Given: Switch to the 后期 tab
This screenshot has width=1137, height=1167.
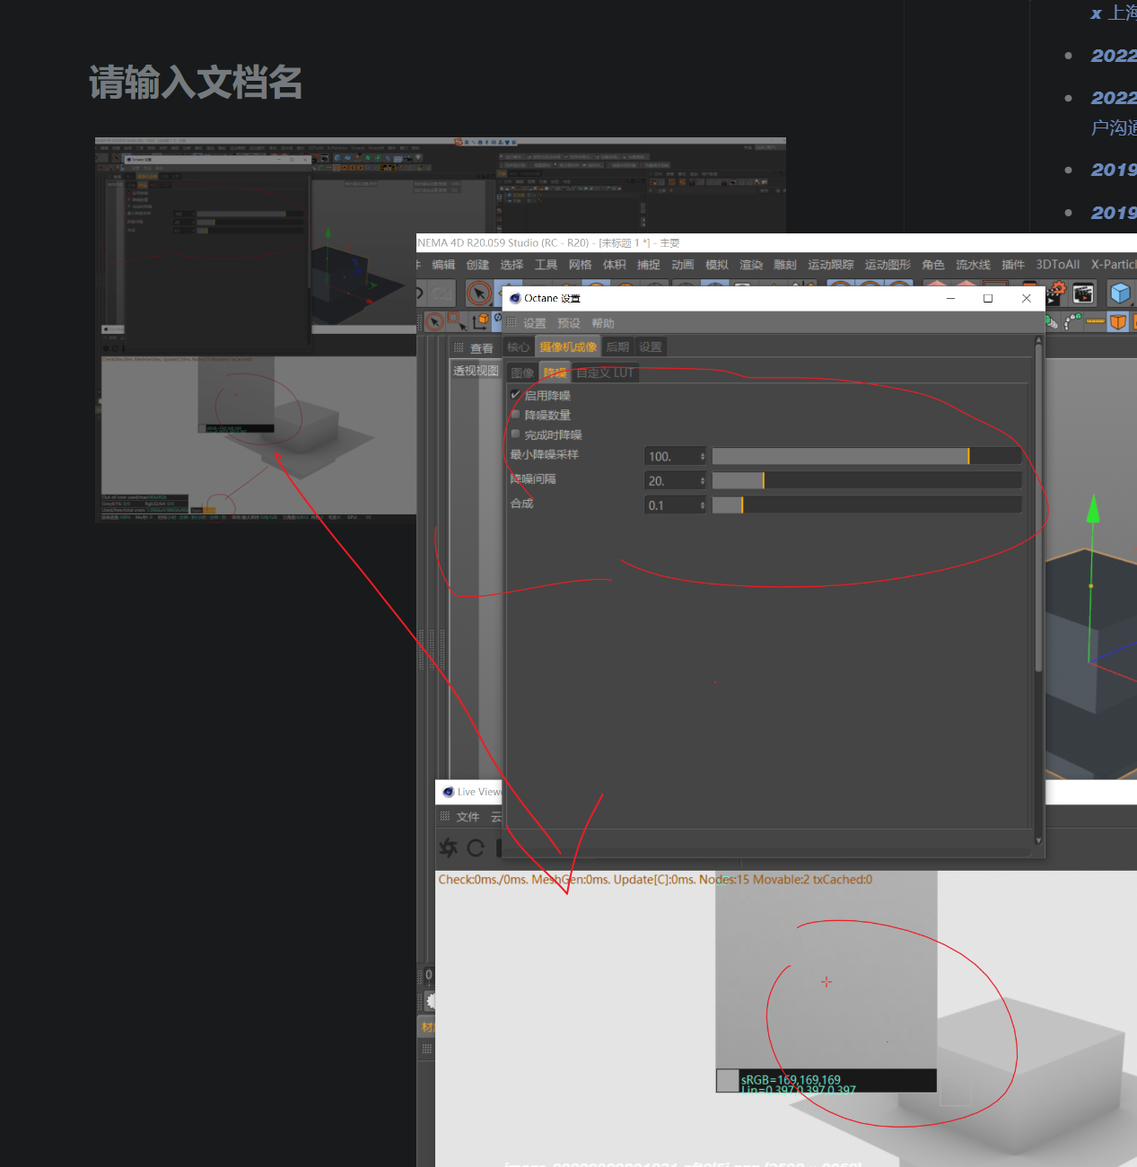Looking at the screenshot, I should pyautogui.click(x=617, y=347).
